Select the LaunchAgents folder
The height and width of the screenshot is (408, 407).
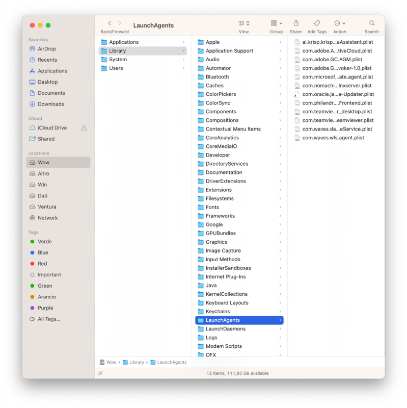coord(239,320)
